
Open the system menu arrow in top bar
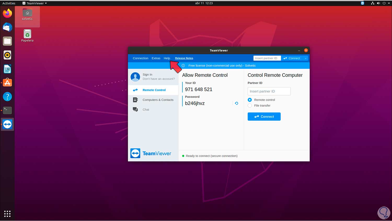point(389,3)
